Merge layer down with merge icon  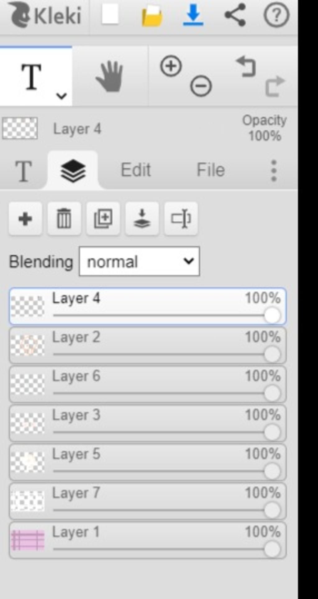[x=142, y=219]
